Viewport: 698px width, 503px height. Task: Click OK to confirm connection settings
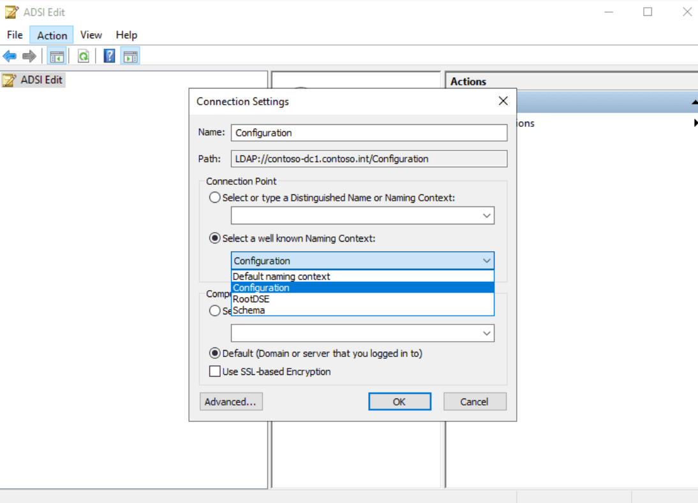pos(399,402)
